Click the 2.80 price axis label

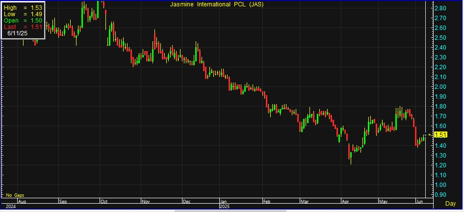[440, 8]
